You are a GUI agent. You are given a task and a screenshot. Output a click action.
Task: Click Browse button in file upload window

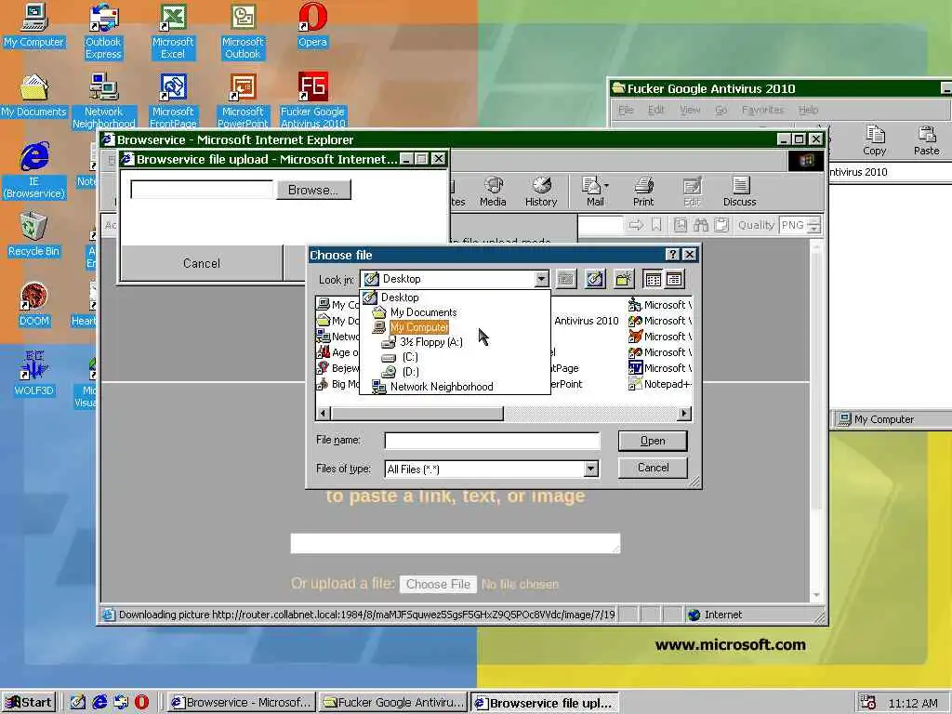pos(313,190)
